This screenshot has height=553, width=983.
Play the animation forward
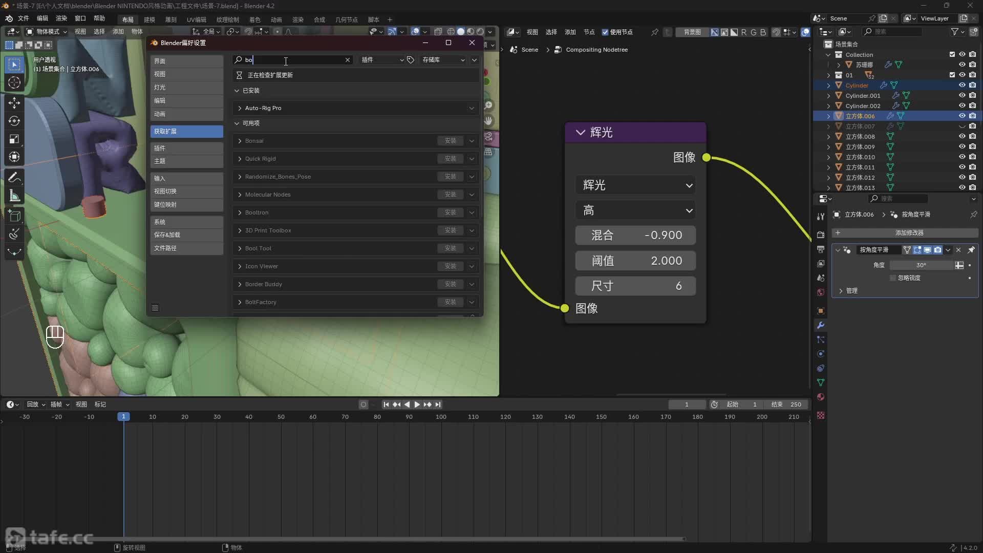(417, 405)
